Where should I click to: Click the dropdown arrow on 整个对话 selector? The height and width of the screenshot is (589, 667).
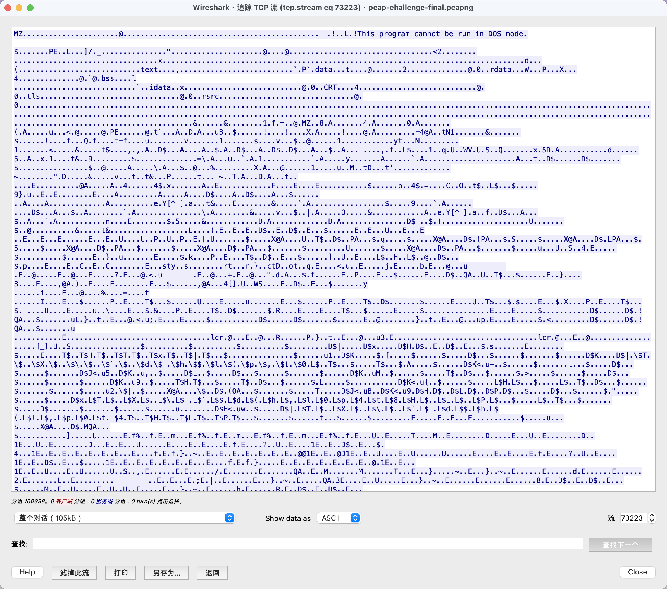pos(229,518)
